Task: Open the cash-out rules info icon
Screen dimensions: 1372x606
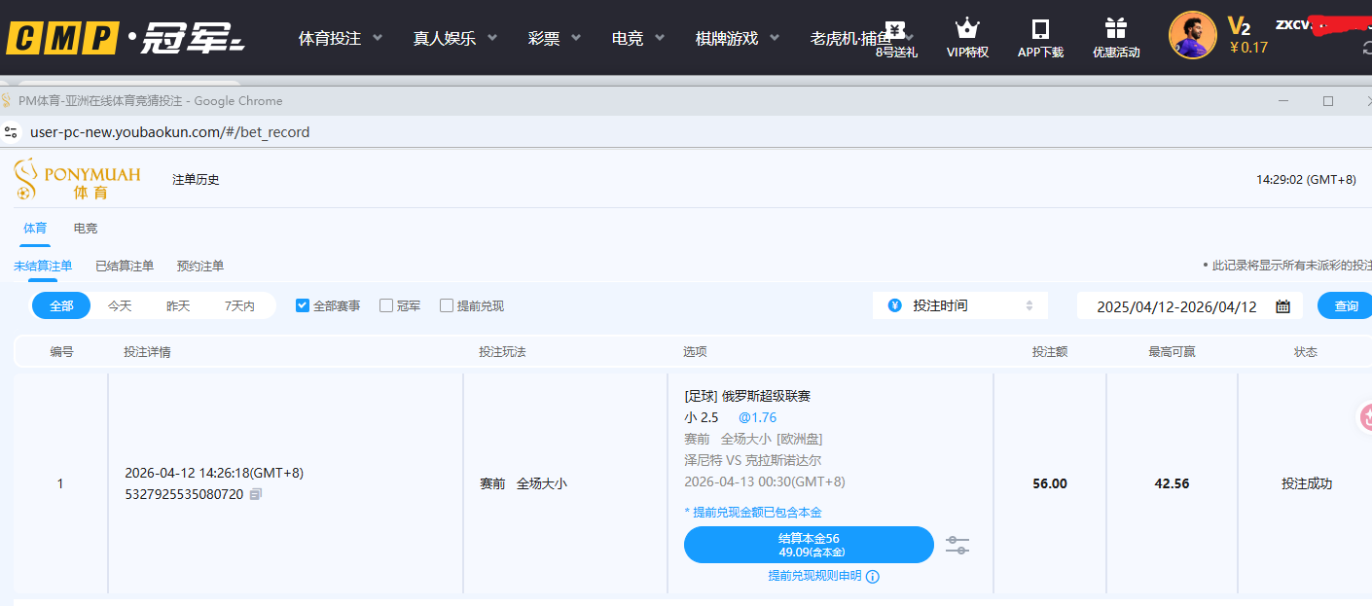Action: pos(873,576)
